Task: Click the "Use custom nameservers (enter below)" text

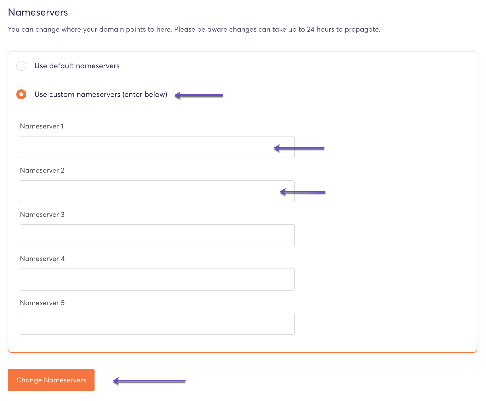Action: tap(101, 94)
